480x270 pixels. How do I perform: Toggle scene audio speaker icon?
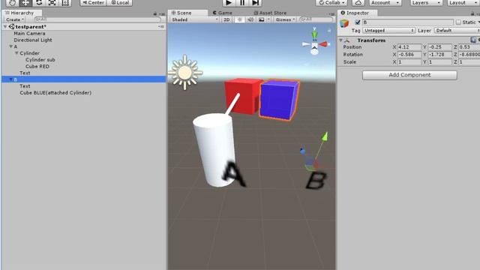point(250,19)
